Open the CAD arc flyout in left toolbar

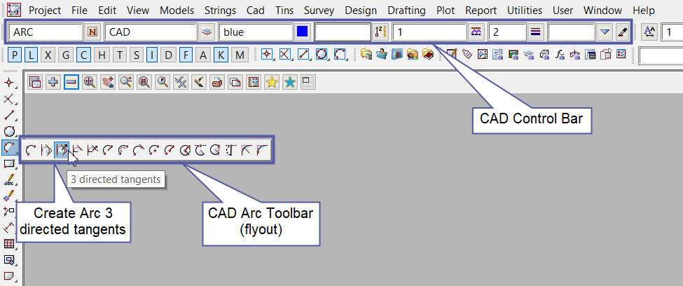(x=9, y=147)
